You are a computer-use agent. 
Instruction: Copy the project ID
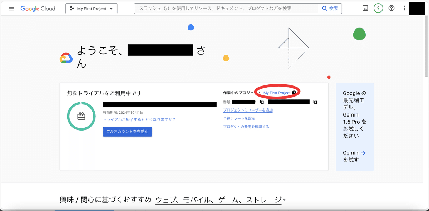pyautogui.click(x=315, y=102)
